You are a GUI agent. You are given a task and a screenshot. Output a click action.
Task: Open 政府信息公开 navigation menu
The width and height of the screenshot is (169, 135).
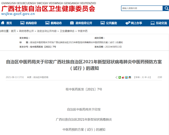tap(84, 23)
